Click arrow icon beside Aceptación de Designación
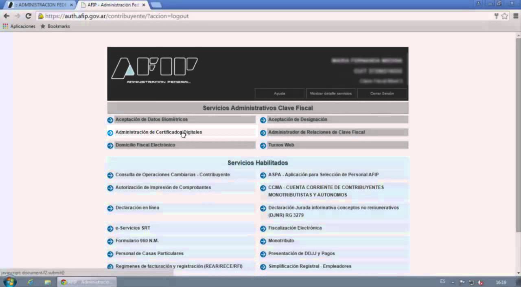The height and width of the screenshot is (287, 521). click(263, 120)
